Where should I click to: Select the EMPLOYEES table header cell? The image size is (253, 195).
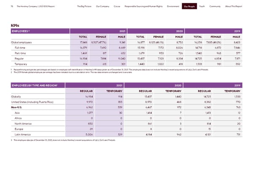[20, 31]
